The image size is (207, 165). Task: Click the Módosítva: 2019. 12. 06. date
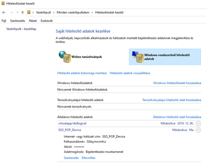pos(177,123)
